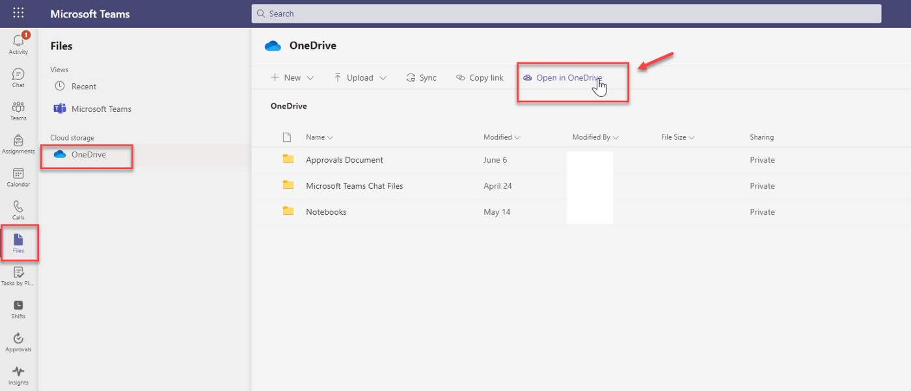This screenshot has height=391, width=911.
Task: Open Calendar in the left rail
Action: pyautogui.click(x=18, y=177)
